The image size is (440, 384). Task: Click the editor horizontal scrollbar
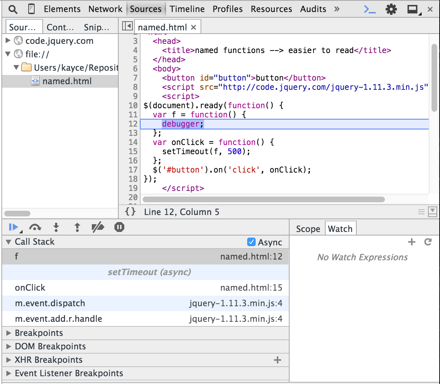pyautogui.click(x=263, y=199)
